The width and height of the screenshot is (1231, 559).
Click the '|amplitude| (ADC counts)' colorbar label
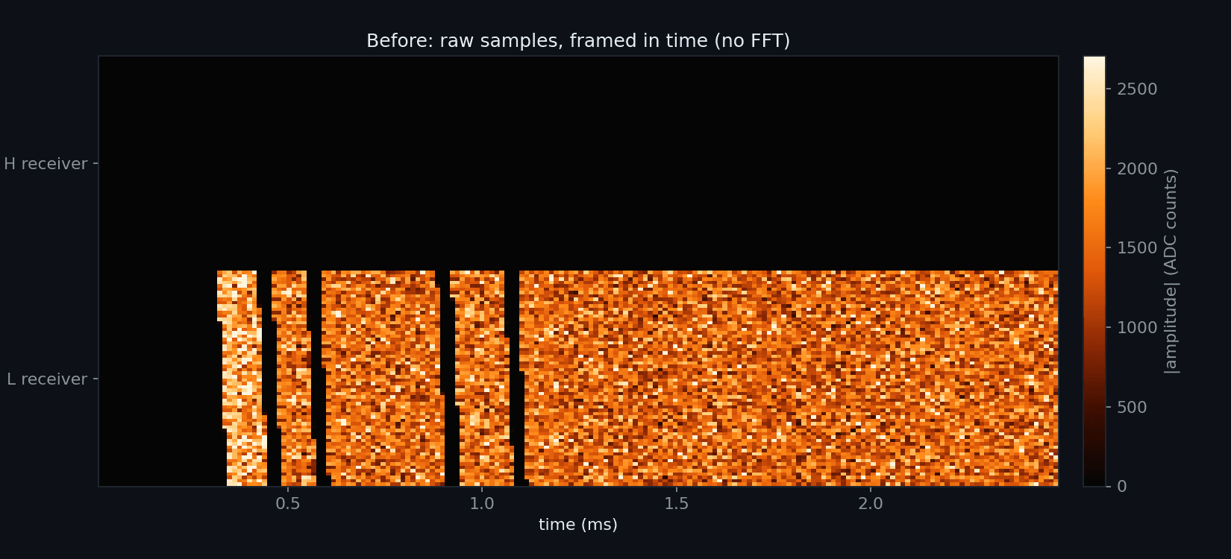pos(1171,271)
